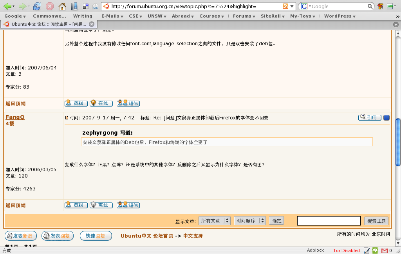
Task: Focus the Google search box
Action: [339, 6]
